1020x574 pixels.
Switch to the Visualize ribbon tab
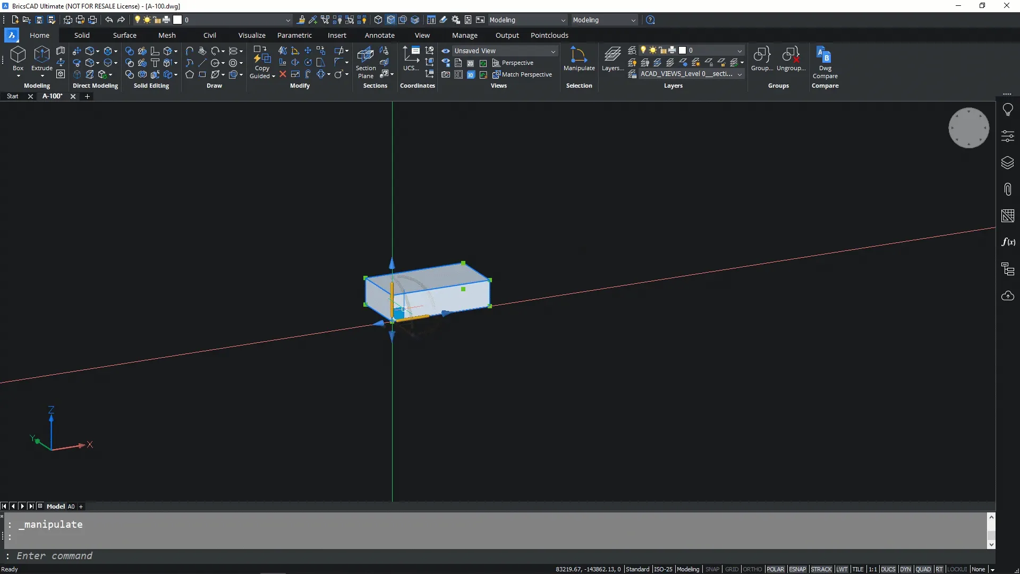tap(252, 35)
